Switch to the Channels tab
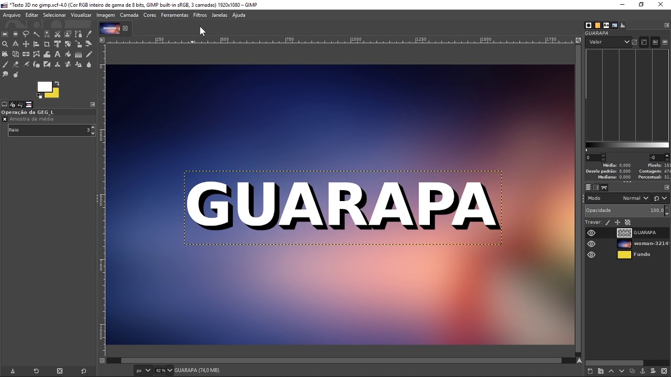The width and height of the screenshot is (671, 377). (x=596, y=187)
